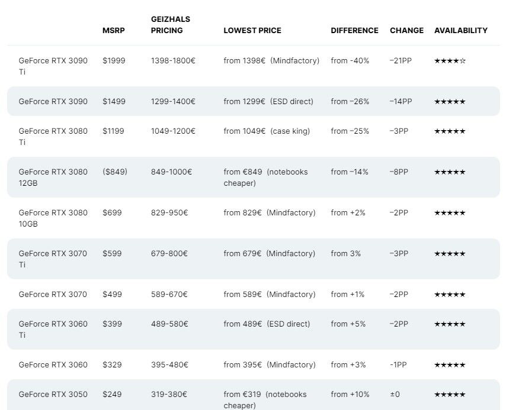Select the GeForce RTX 3080 10GB row name
506x410 pixels.
coord(53,218)
